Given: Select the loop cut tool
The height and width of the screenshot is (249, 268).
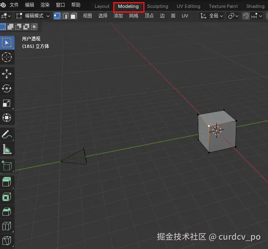Looking at the screenshot, I should click(7, 226).
